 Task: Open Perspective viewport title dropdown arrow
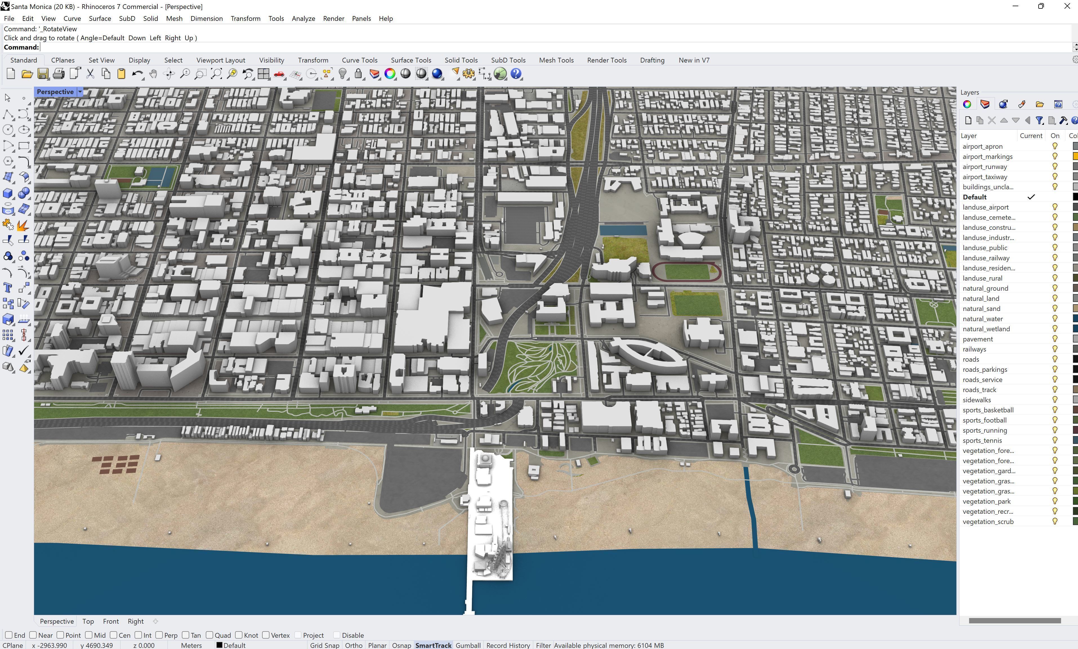(x=80, y=92)
